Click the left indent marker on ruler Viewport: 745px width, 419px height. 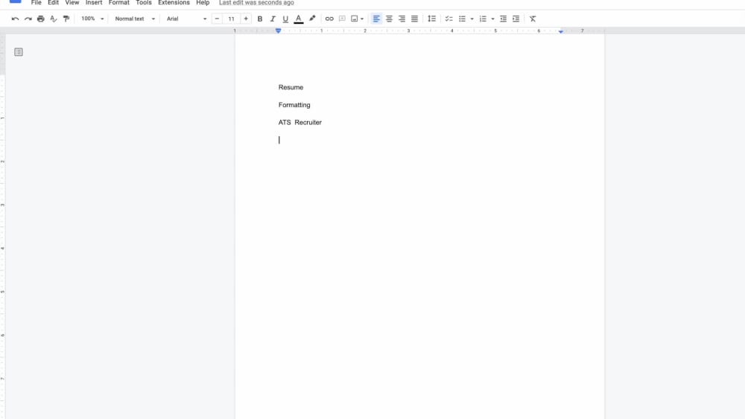point(279,31)
